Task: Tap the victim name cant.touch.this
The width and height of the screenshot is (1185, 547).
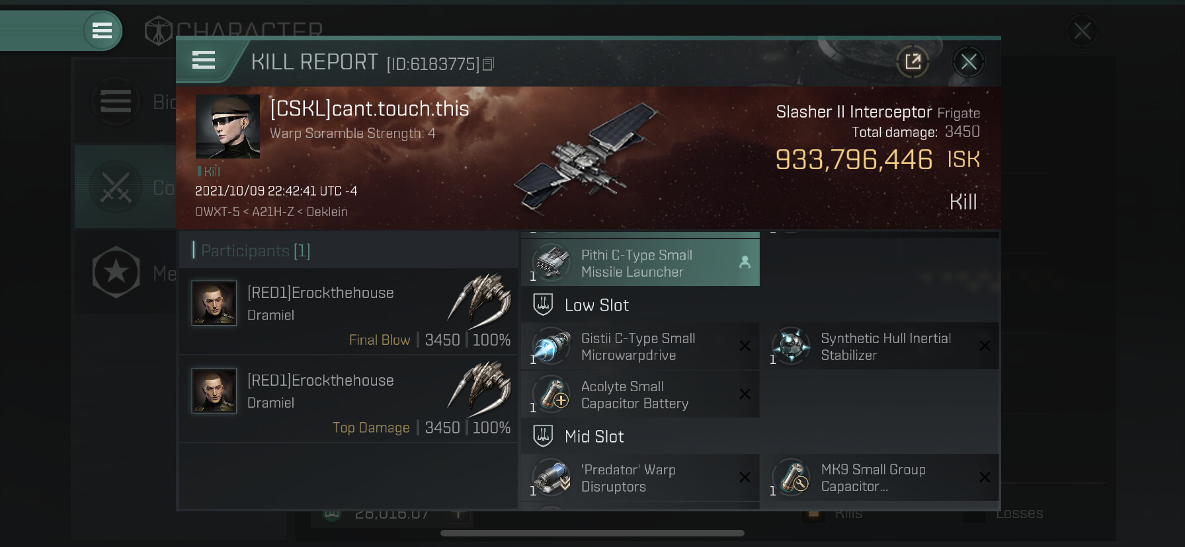Action: [370, 109]
